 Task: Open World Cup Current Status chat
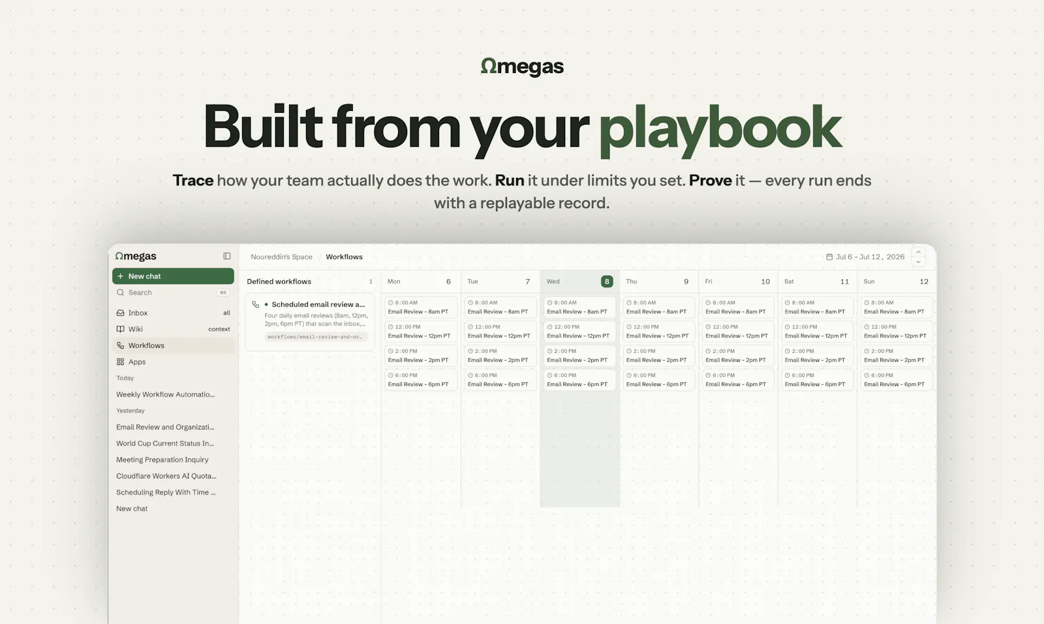click(x=166, y=443)
